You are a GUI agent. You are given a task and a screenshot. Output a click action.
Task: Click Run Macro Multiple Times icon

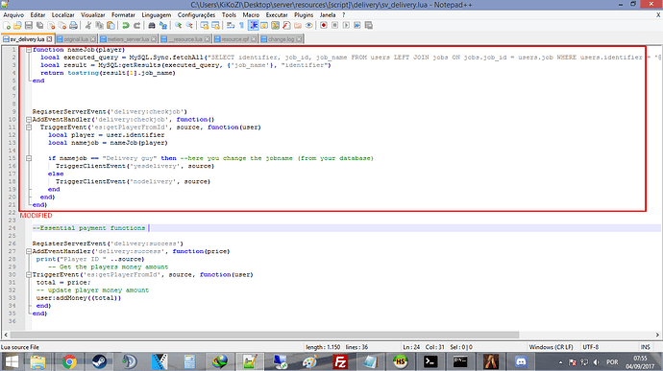tap(357, 25)
